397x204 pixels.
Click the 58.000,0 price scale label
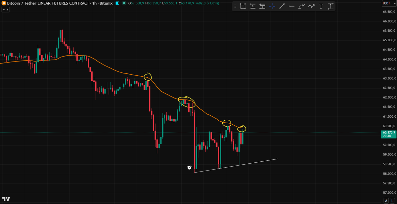click(x=389, y=174)
